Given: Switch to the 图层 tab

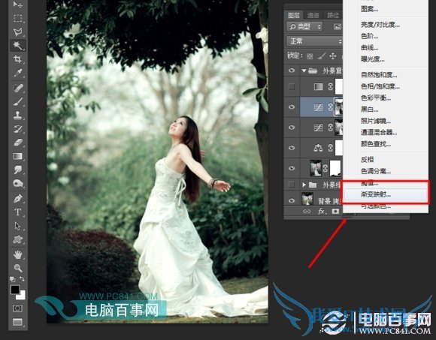Looking at the screenshot, I should pos(294,15).
